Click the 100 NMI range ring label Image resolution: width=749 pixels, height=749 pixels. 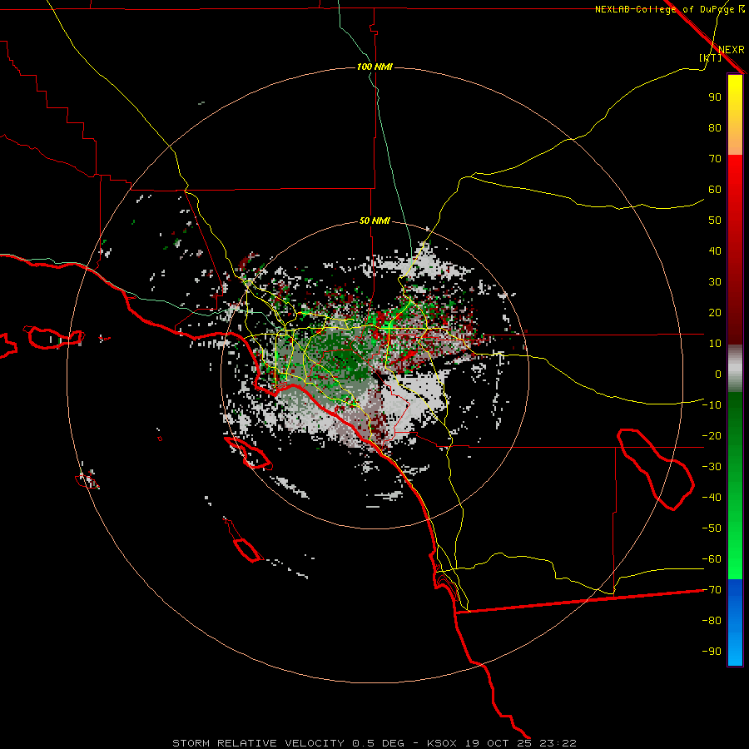[375, 67]
